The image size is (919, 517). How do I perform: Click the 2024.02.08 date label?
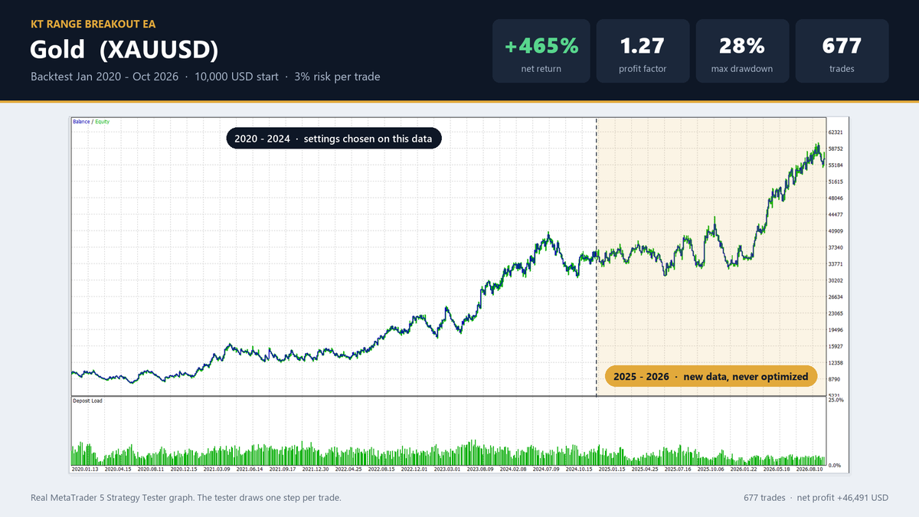[514, 469]
